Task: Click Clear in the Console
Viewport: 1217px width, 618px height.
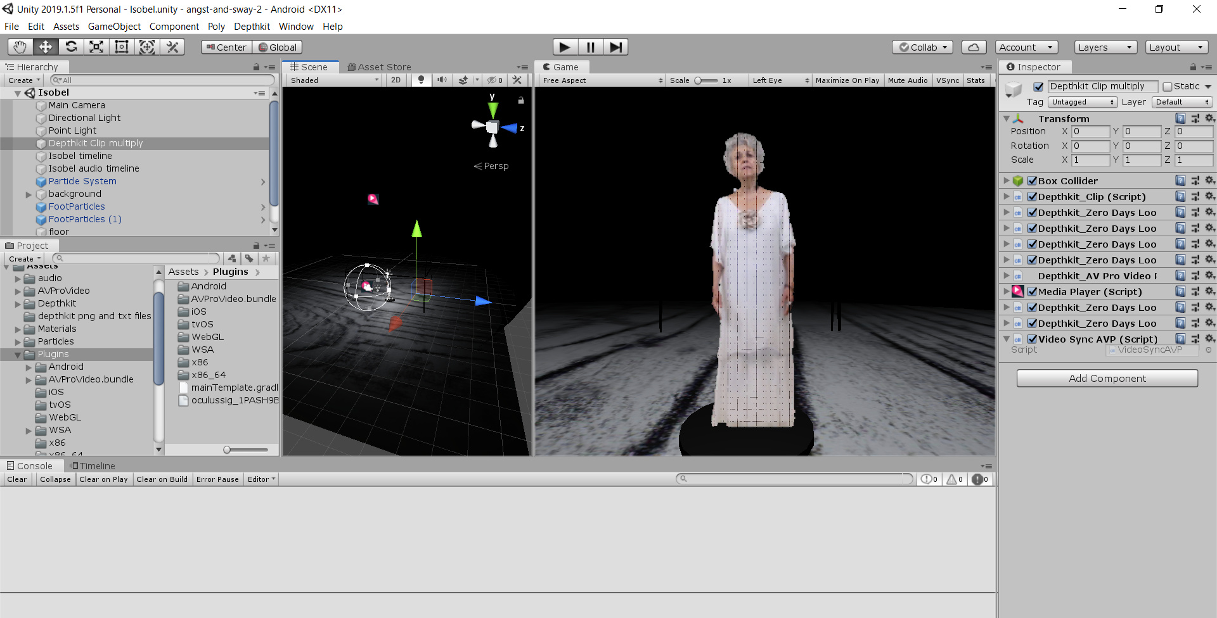Action: [x=17, y=479]
